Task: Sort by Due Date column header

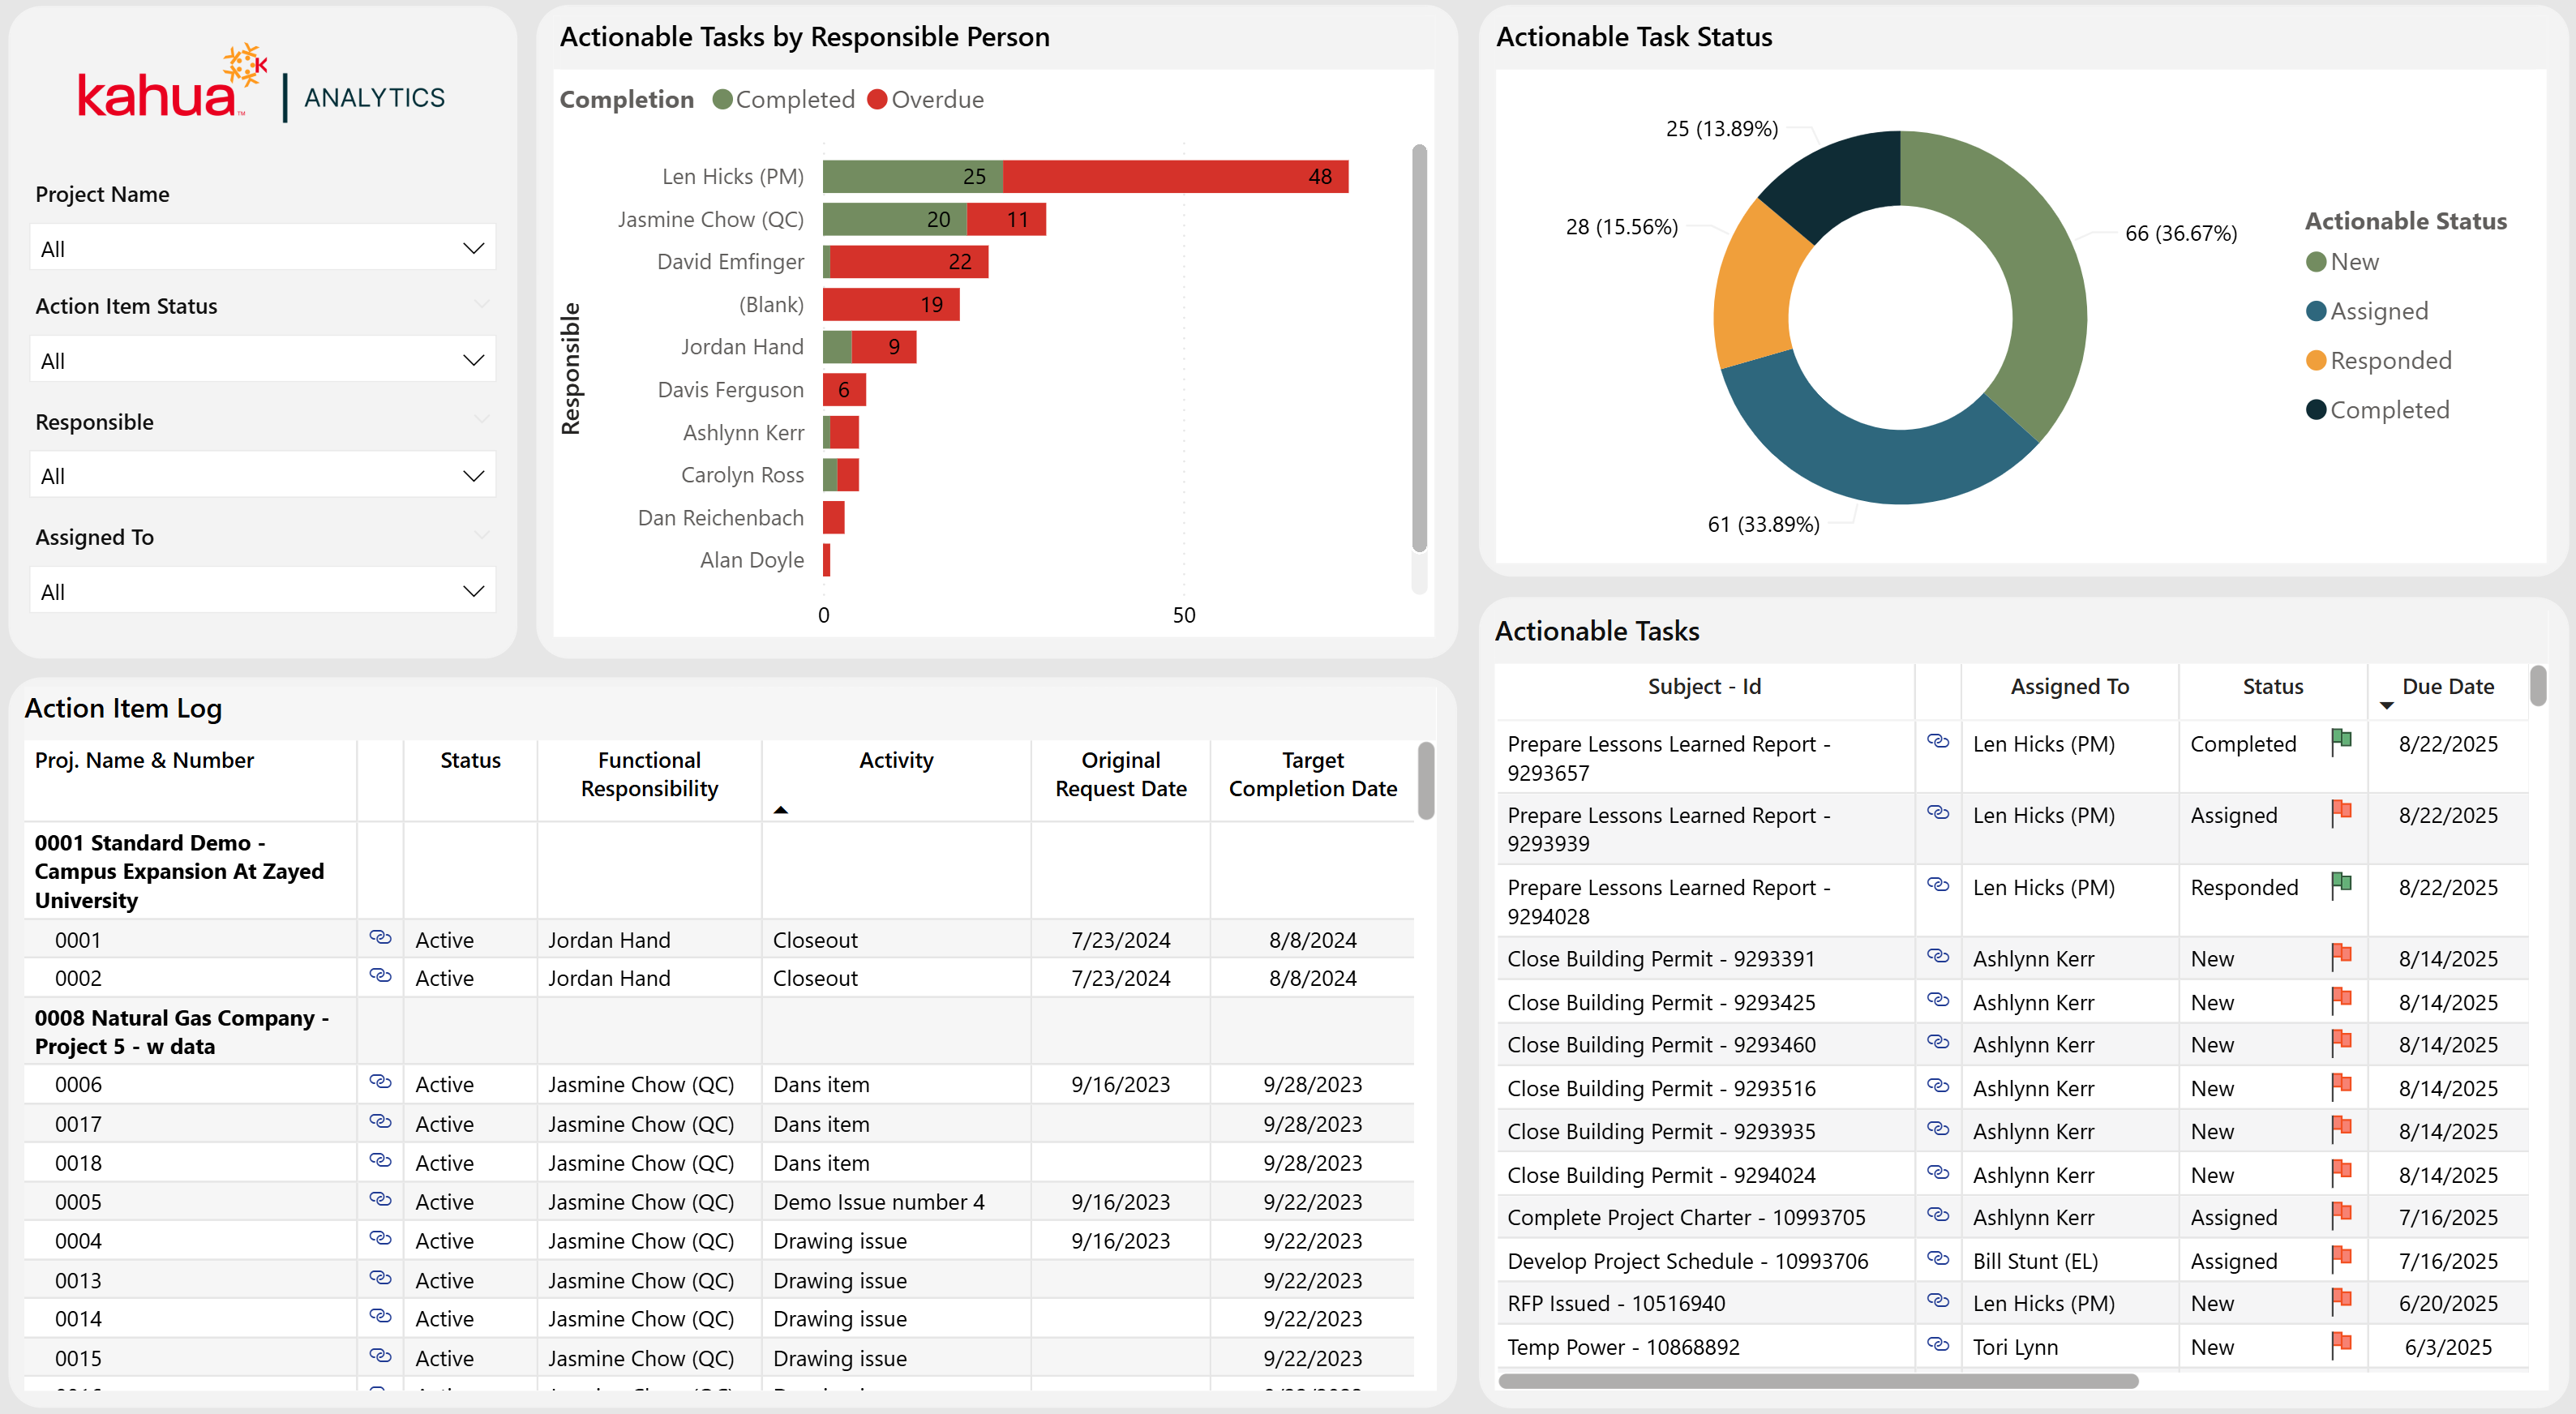Action: (x=2446, y=687)
